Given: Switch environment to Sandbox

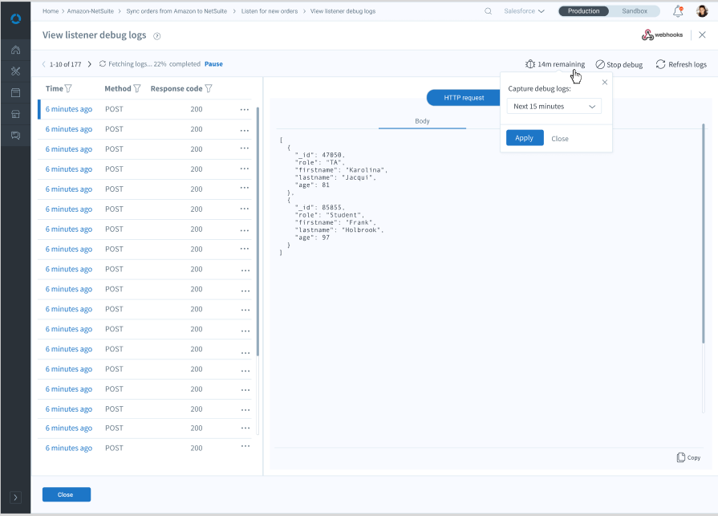Looking at the screenshot, I should 635,11.
